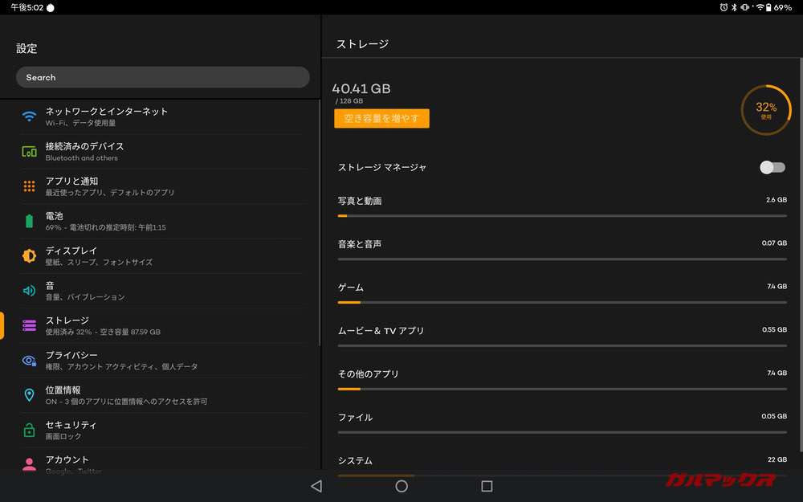Tap the Android back navigation button
The width and height of the screenshot is (803, 502).
316,486
